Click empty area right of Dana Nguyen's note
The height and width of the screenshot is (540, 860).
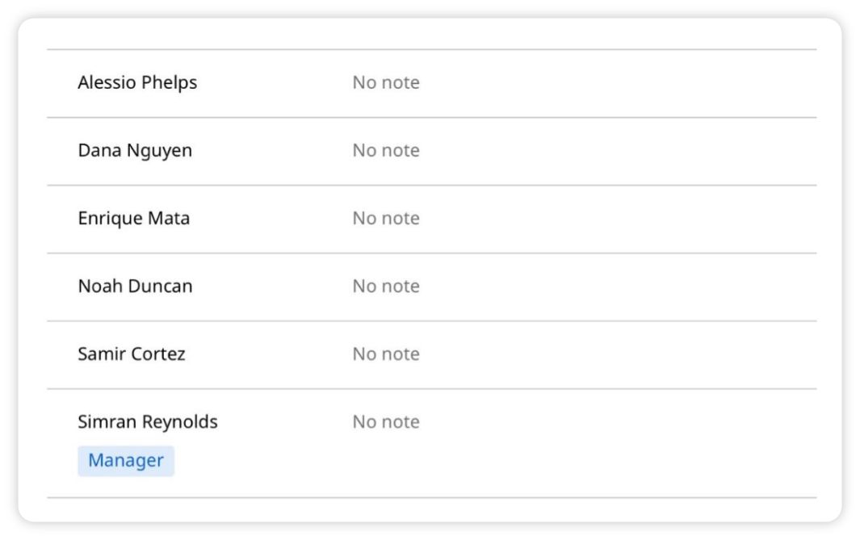[x=618, y=151]
